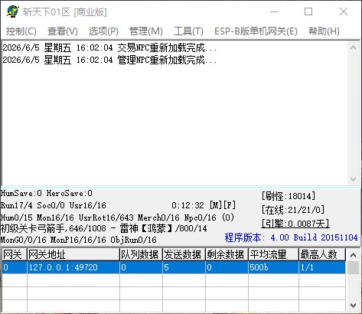Click the 网关地址 column header
362x314 pixels.
click(73, 254)
